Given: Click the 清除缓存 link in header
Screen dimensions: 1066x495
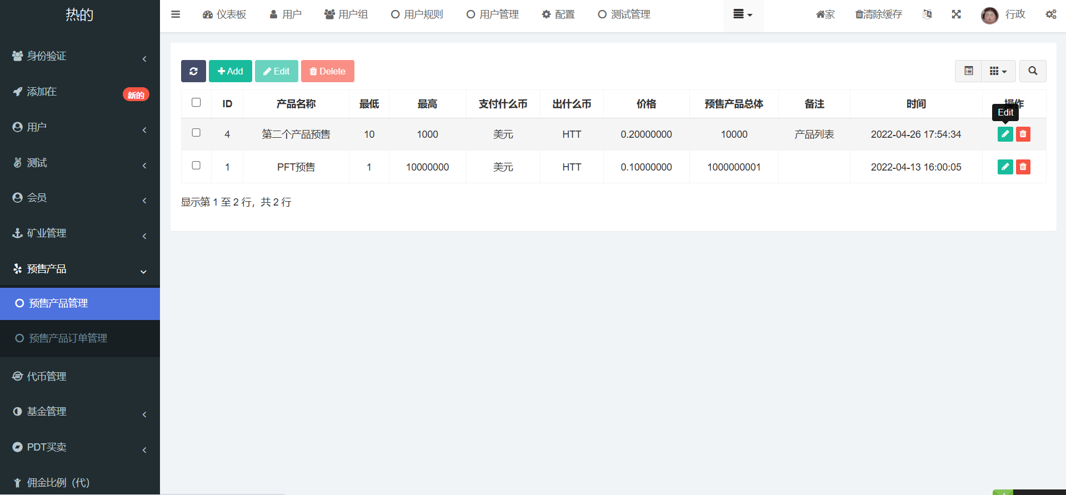Looking at the screenshot, I should tap(878, 14).
